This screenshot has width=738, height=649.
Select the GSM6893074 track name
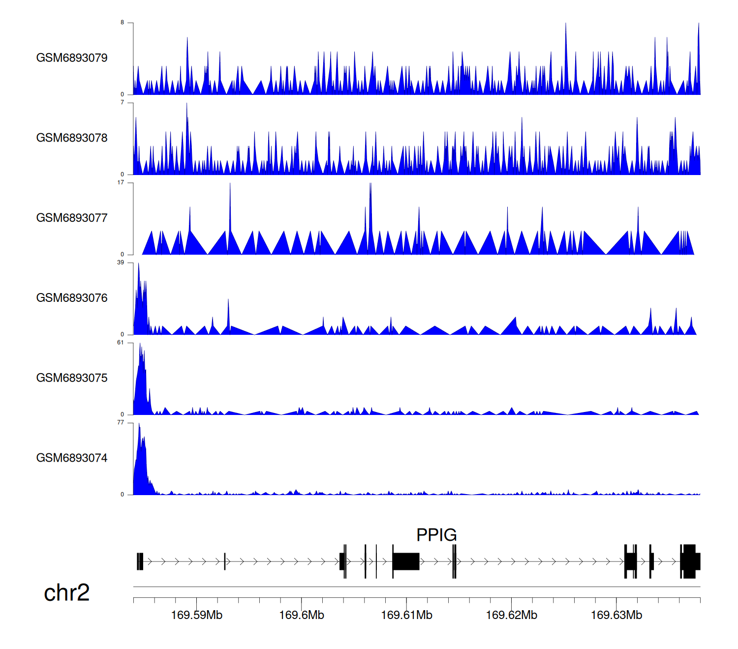click(x=72, y=458)
